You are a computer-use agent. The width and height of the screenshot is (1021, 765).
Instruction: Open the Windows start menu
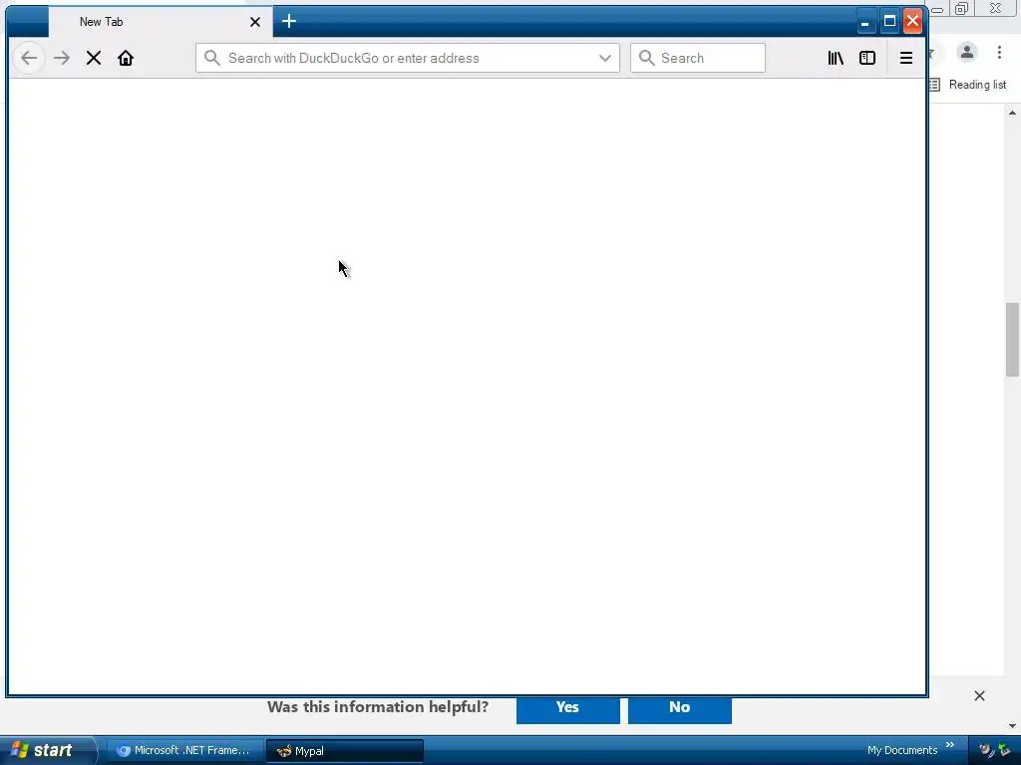(47, 751)
